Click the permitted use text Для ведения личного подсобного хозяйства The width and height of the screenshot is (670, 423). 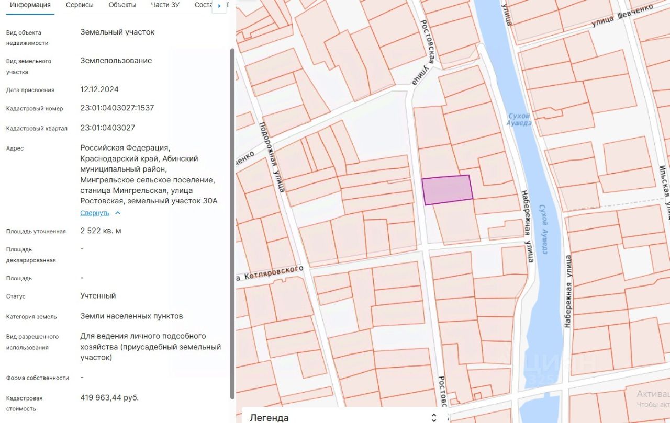pyautogui.click(x=151, y=347)
